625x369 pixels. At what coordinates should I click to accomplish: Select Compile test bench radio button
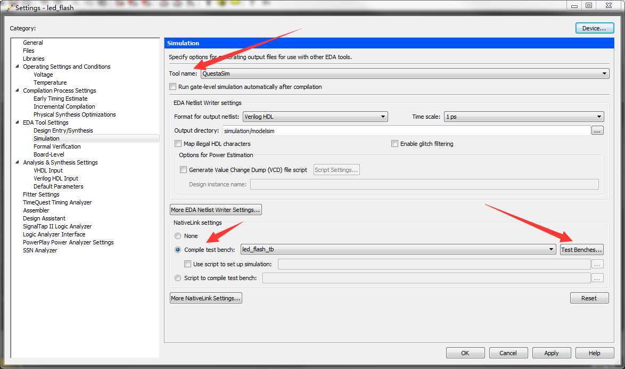[x=178, y=250]
